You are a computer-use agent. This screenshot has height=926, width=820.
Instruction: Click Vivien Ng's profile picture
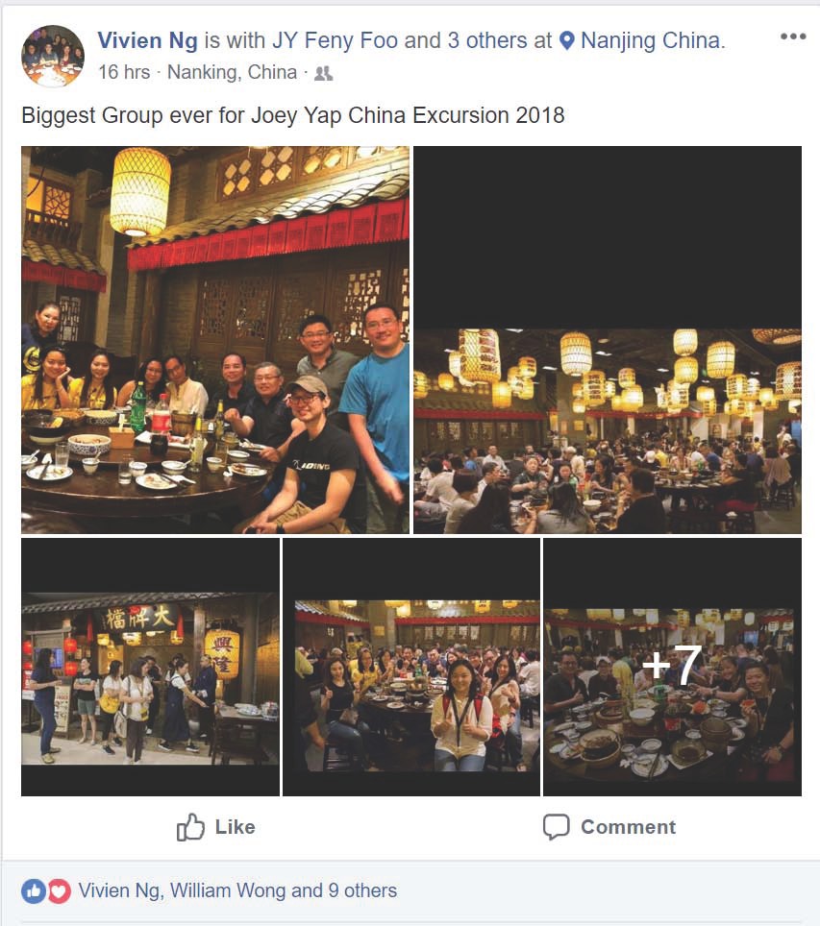pyautogui.click(x=53, y=56)
